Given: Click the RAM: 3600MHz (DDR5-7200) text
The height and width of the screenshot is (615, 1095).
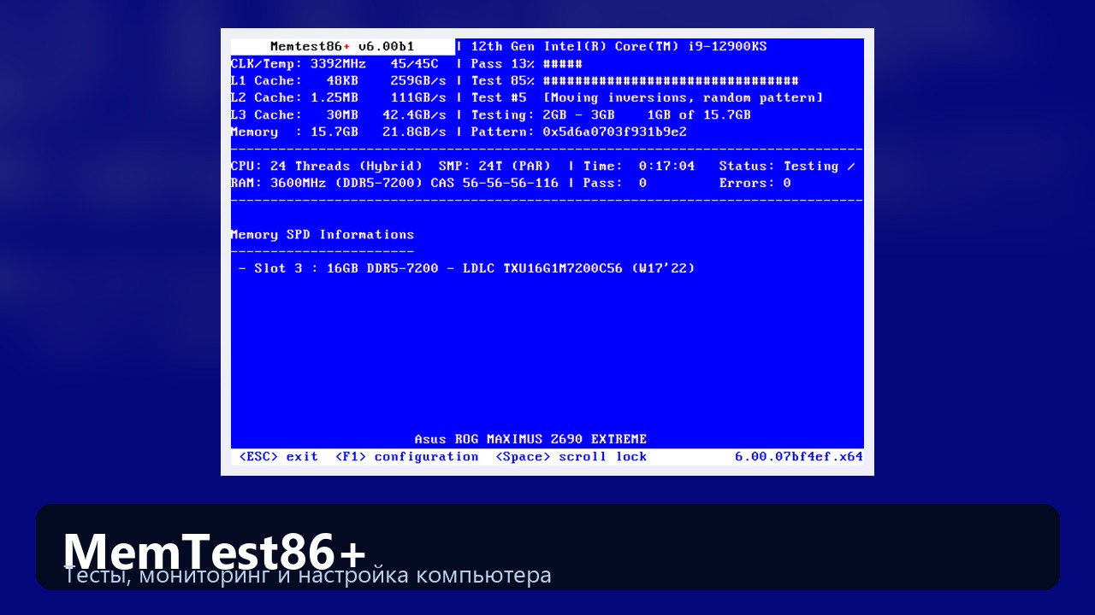Looking at the screenshot, I should [x=327, y=183].
